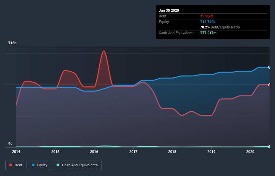Click the 2020 x-axis label

click(x=250, y=152)
